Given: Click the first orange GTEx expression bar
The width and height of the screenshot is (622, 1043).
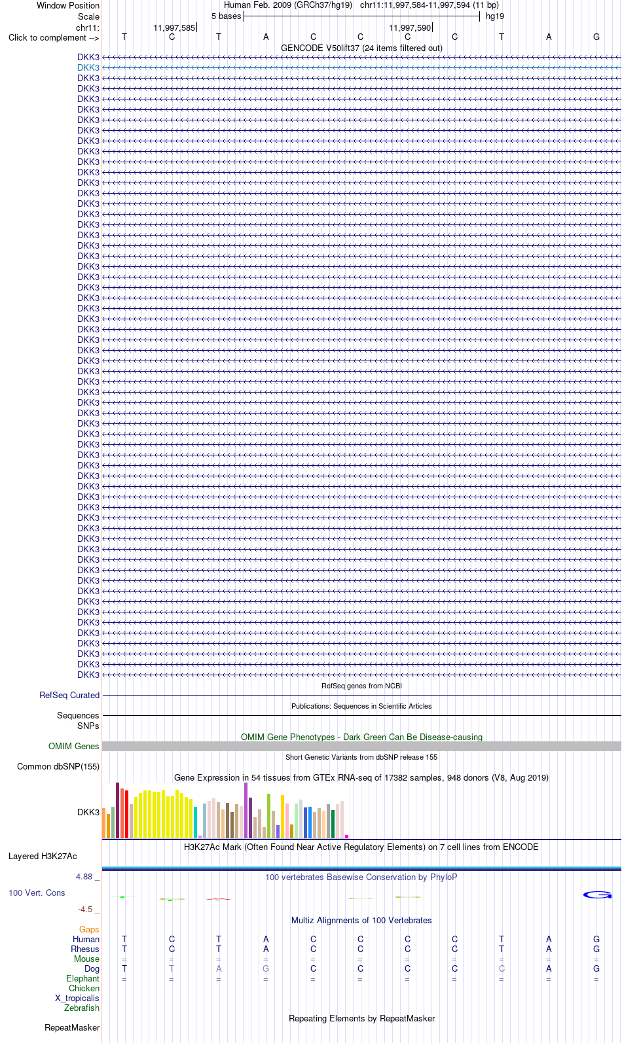Looking at the screenshot, I should [104, 823].
